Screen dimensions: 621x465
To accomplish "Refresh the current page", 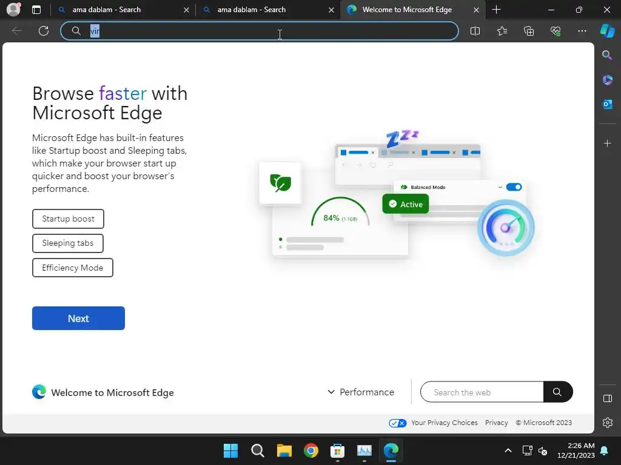I will (44, 31).
